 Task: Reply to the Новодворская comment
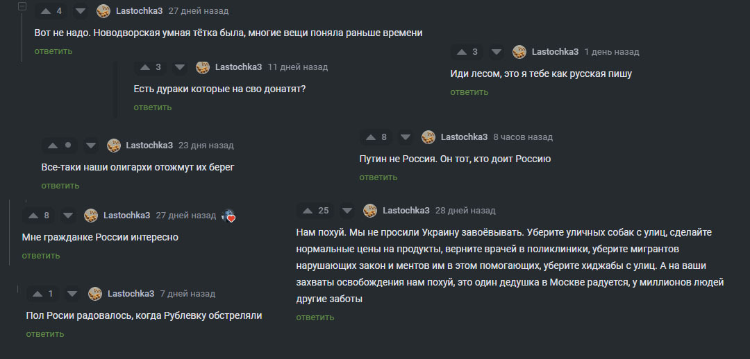pyautogui.click(x=53, y=51)
